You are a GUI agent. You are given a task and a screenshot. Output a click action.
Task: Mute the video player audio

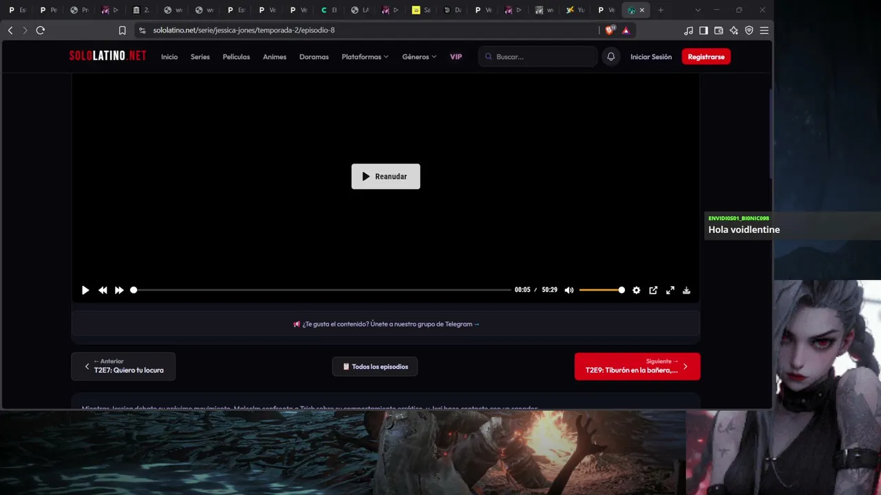click(x=569, y=290)
